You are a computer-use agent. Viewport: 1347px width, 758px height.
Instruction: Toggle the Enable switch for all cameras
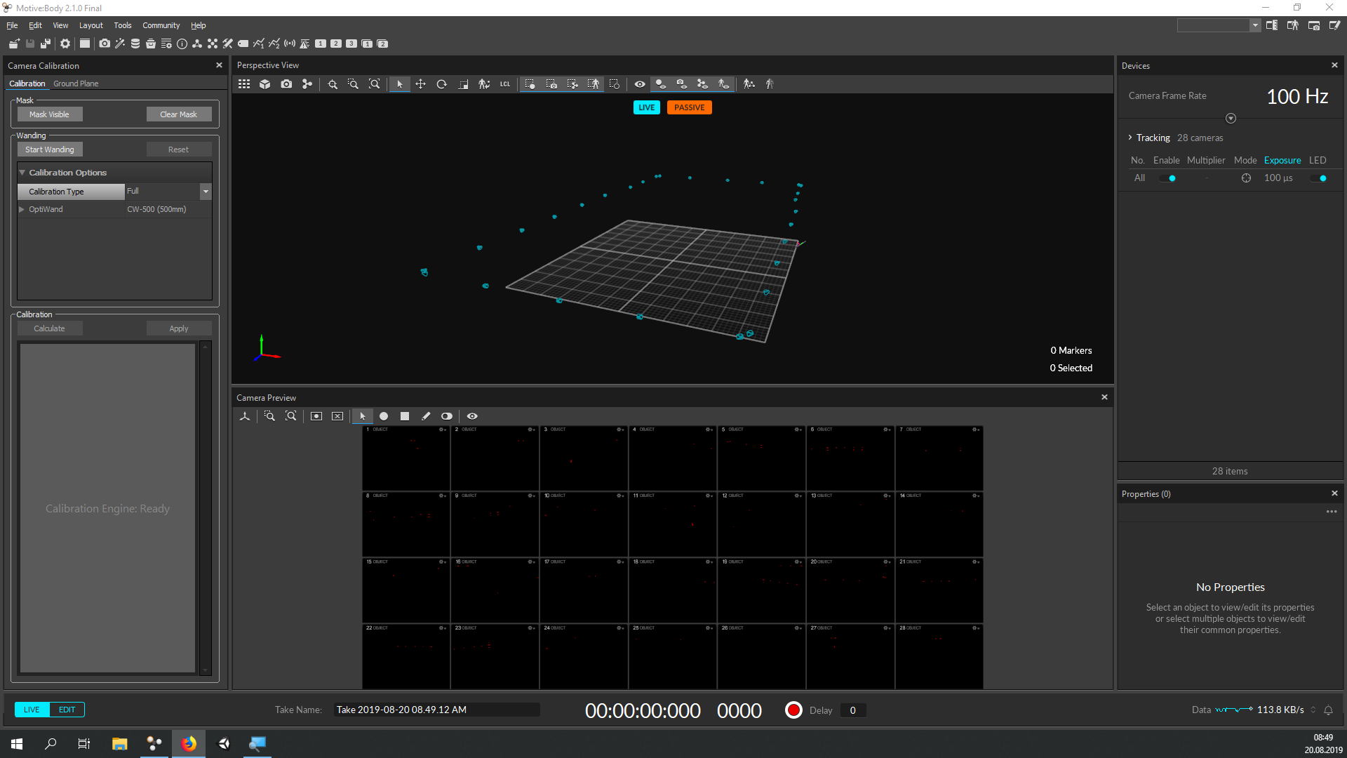point(1168,178)
